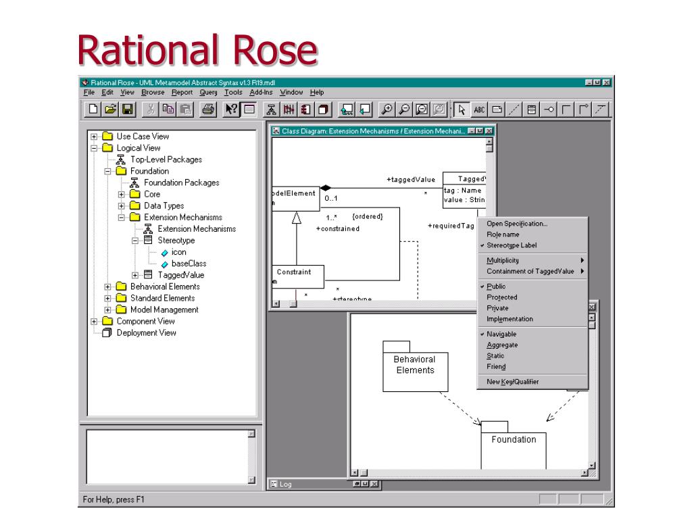Click the Browse Parent toolbar icon

[x=347, y=109]
